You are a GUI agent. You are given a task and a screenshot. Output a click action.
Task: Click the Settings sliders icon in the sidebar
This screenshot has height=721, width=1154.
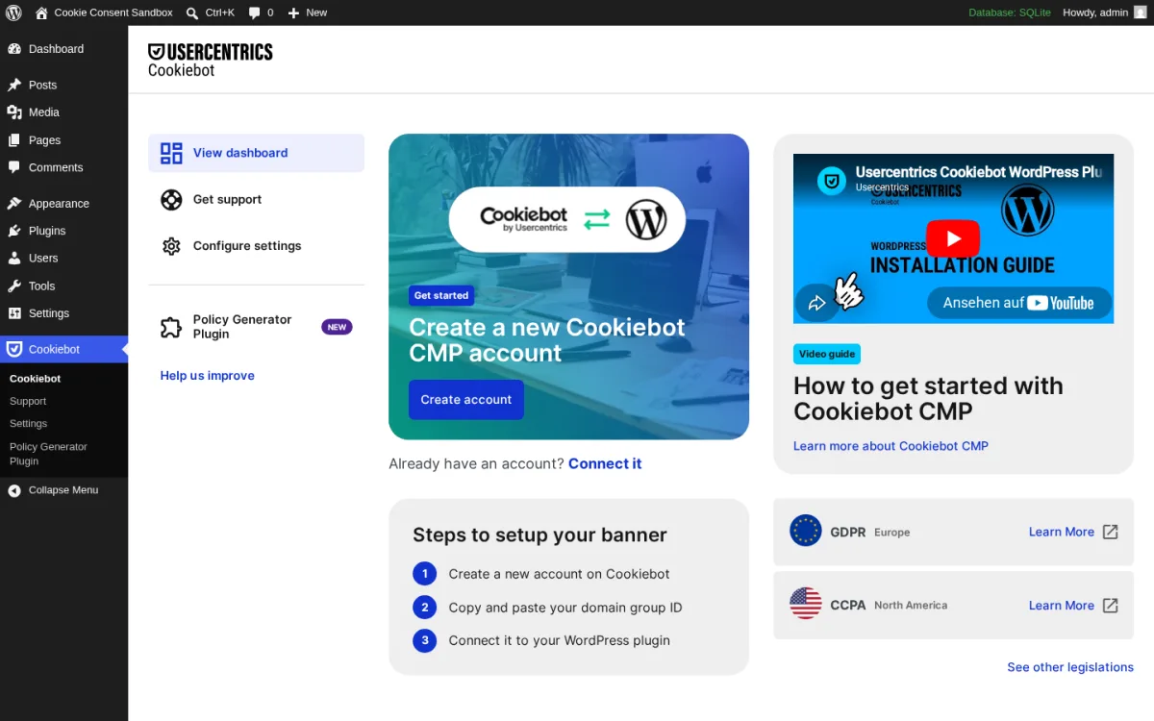click(x=14, y=313)
